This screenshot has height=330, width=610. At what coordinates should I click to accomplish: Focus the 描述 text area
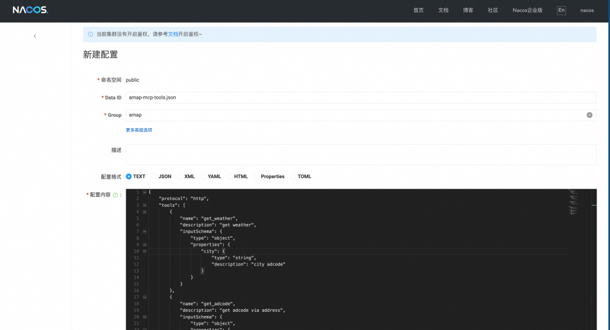361,154
